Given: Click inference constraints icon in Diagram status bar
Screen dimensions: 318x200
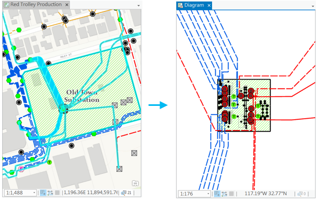Looking at the screenshot, I should (224, 194).
